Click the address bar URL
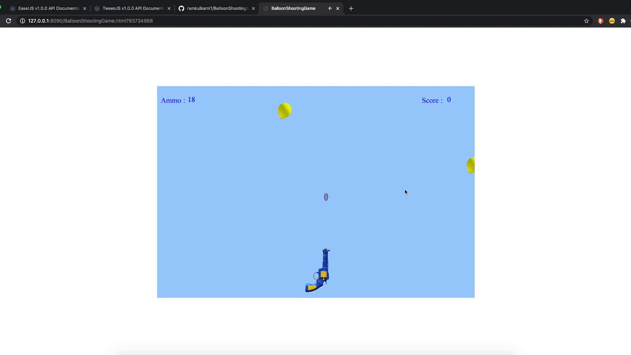 pos(90,21)
